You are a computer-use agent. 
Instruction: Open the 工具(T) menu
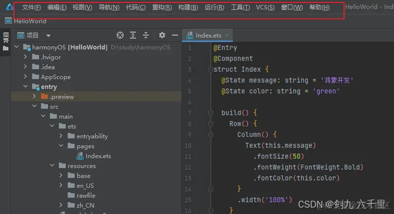(240, 7)
